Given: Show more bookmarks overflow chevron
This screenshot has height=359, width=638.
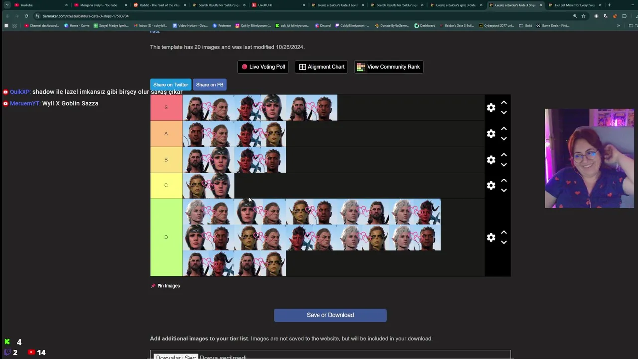Looking at the screenshot, I should 618,25.
